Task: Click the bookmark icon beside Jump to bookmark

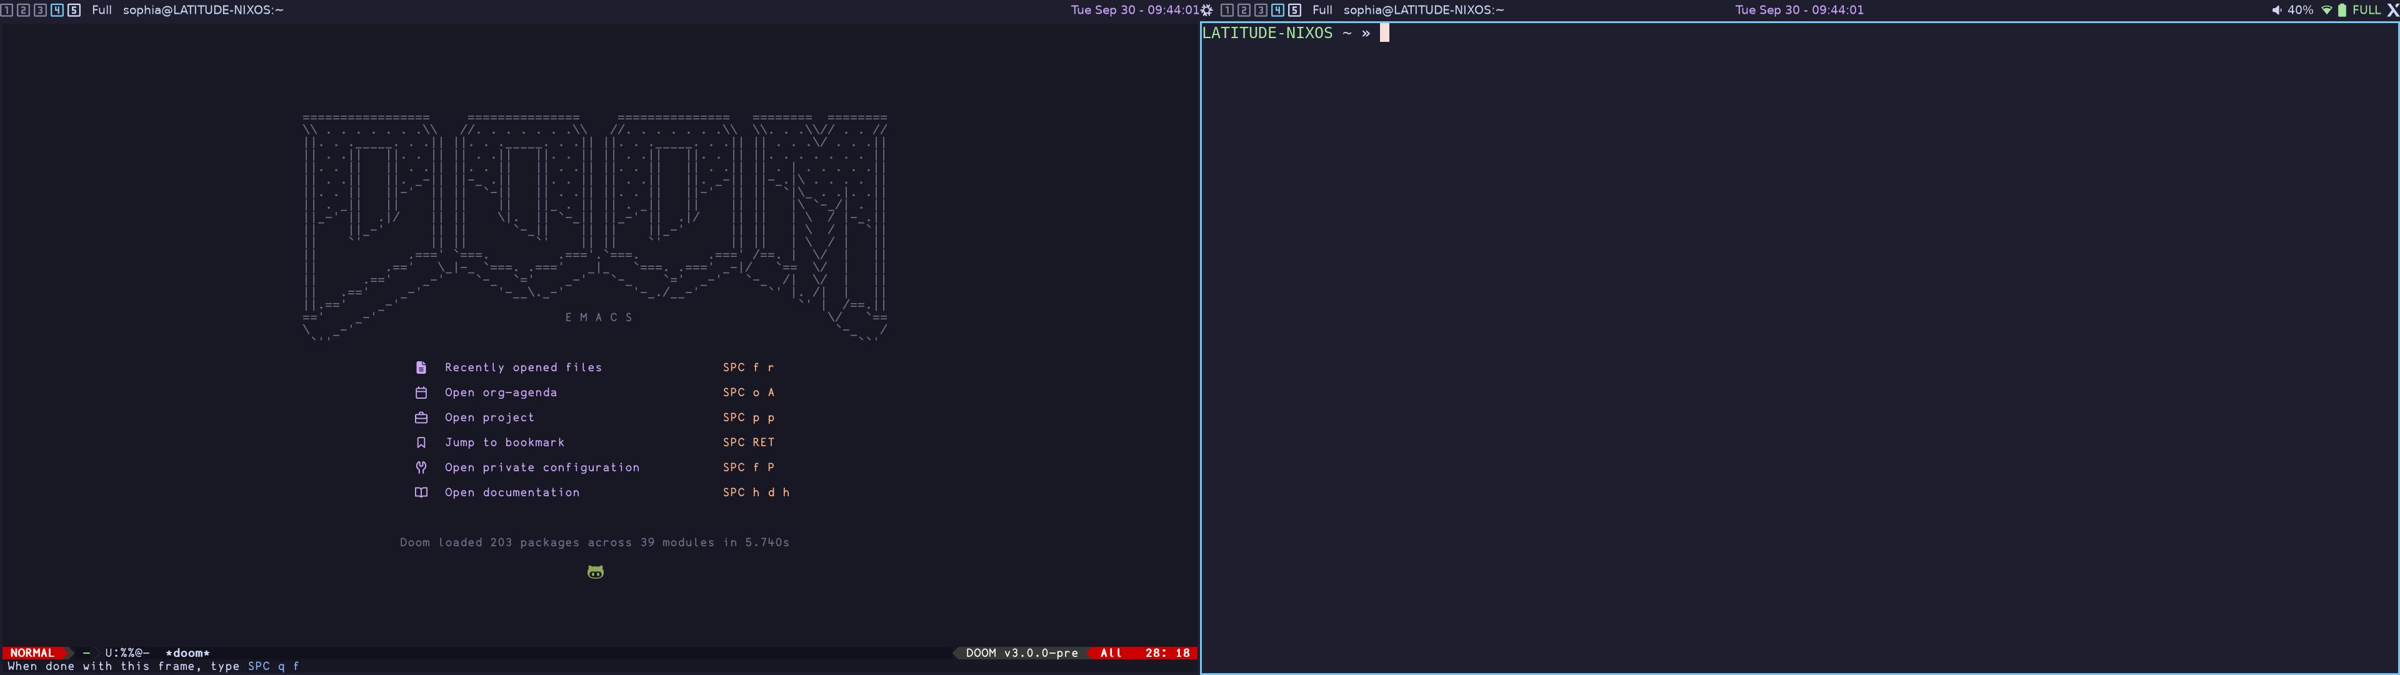Action: (421, 443)
